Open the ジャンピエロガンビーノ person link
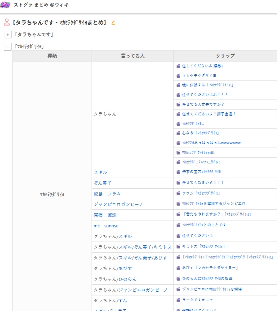Viewport: 277px width, 311px height. pos(118,204)
